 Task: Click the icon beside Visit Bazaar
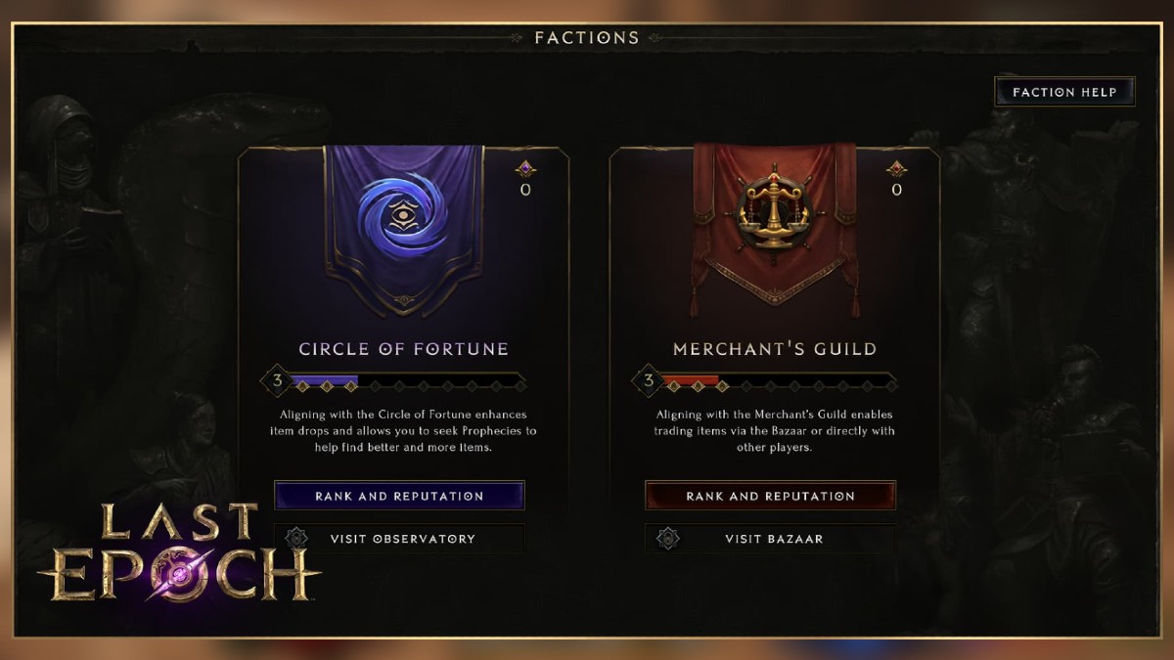[667, 539]
